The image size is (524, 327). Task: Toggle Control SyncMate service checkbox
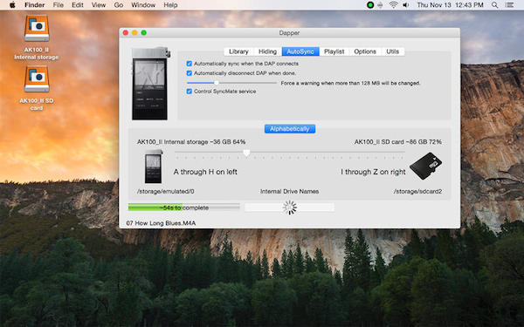tap(190, 91)
